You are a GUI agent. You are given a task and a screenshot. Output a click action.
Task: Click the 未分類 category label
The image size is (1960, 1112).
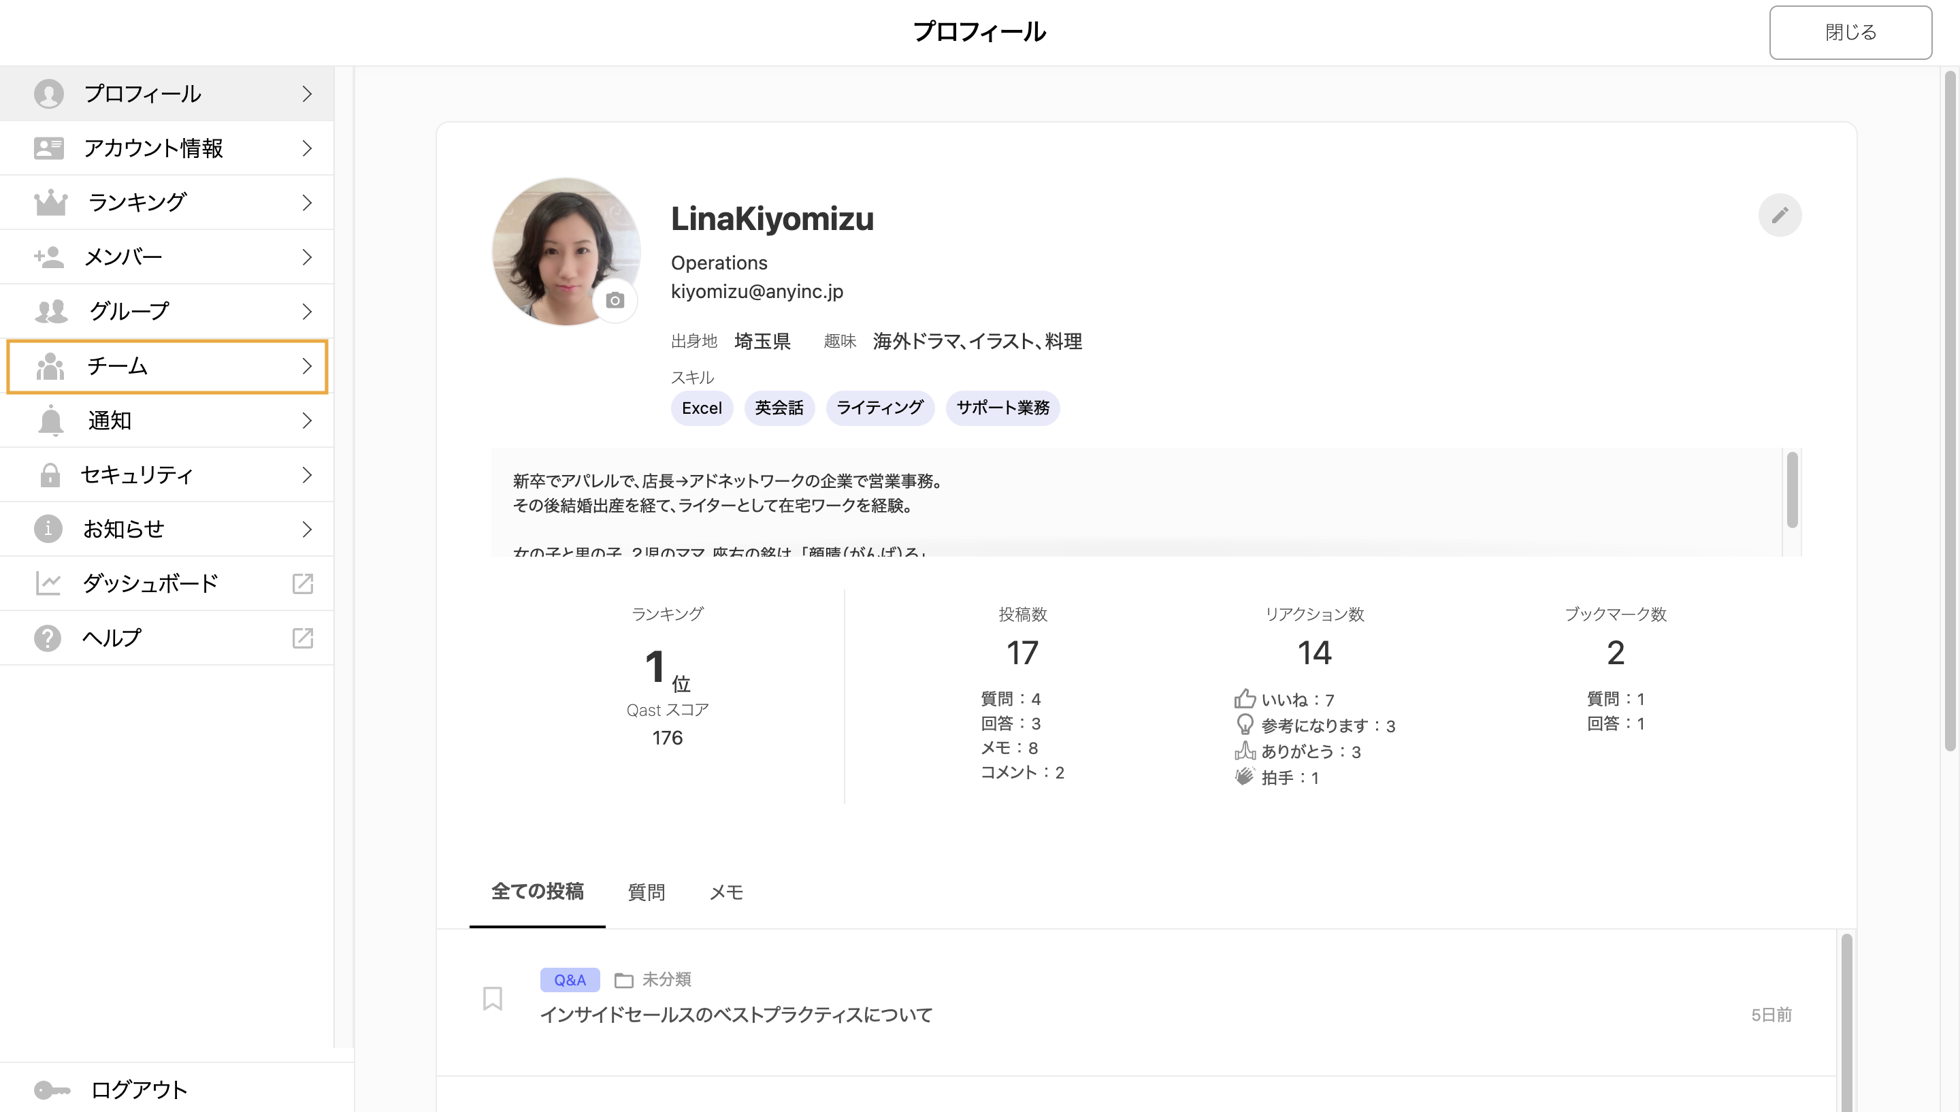(x=666, y=979)
